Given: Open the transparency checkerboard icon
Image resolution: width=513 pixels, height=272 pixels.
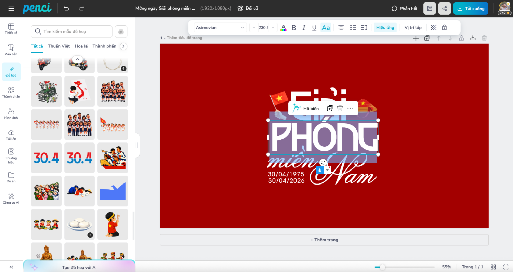Looking at the screenshot, I should click(433, 27).
